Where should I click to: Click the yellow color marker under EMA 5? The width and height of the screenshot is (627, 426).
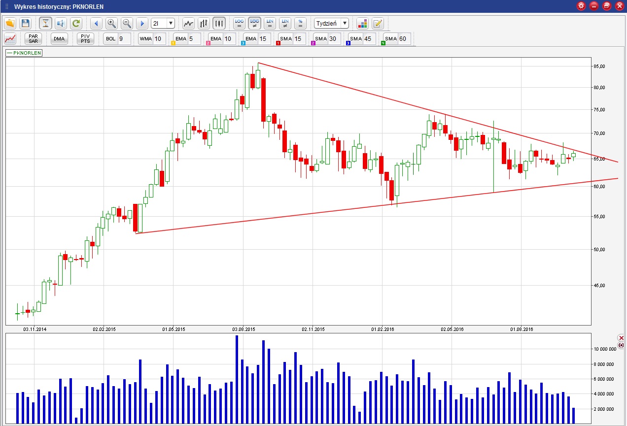(x=174, y=43)
